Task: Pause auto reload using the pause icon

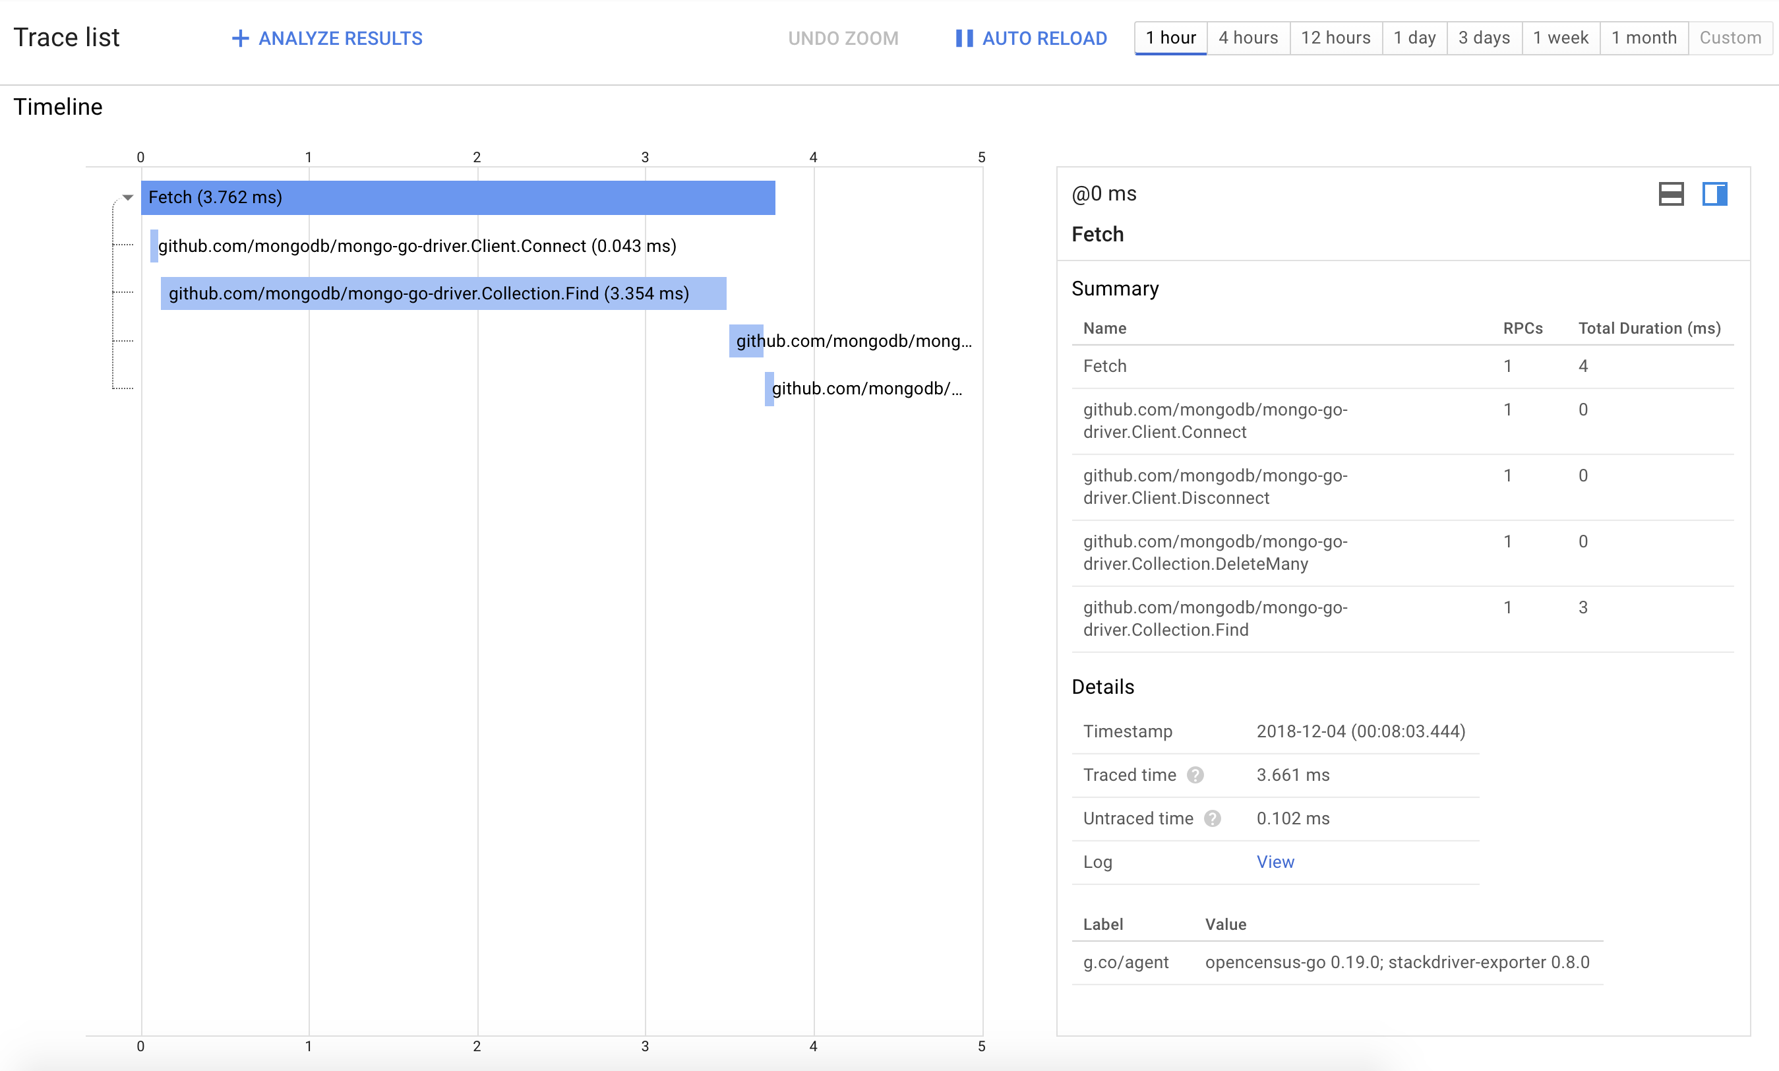Action: [964, 38]
